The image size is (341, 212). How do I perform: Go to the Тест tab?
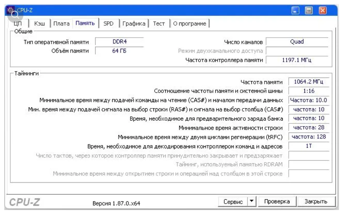159,23
